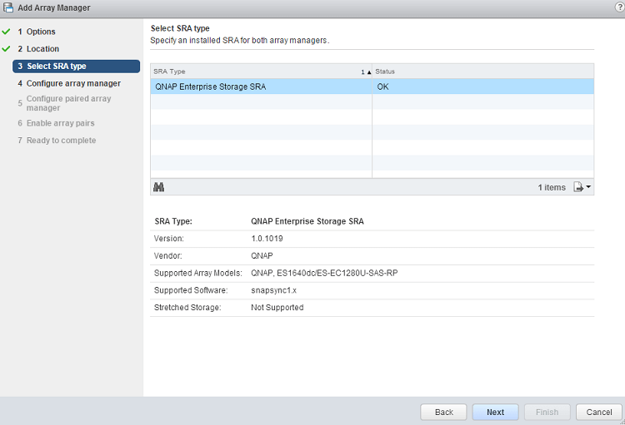Image resolution: width=625 pixels, height=425 pixels.
Task: Open step 4 Configure array manager
Action: point(72,83)
